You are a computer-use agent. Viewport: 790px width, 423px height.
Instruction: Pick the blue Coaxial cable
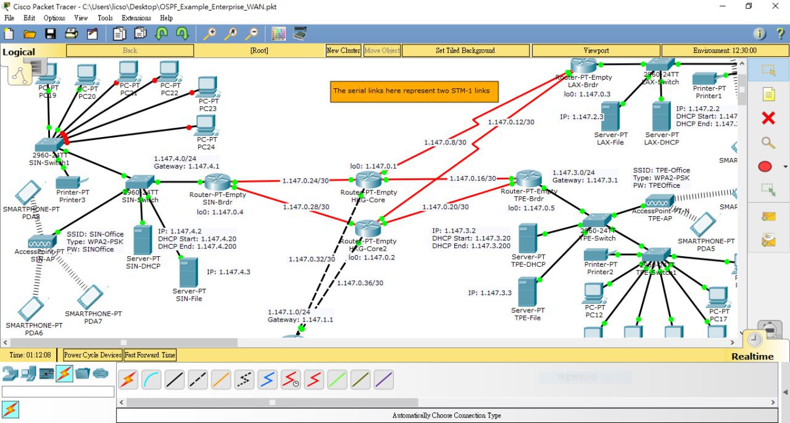tap(267, 380)
